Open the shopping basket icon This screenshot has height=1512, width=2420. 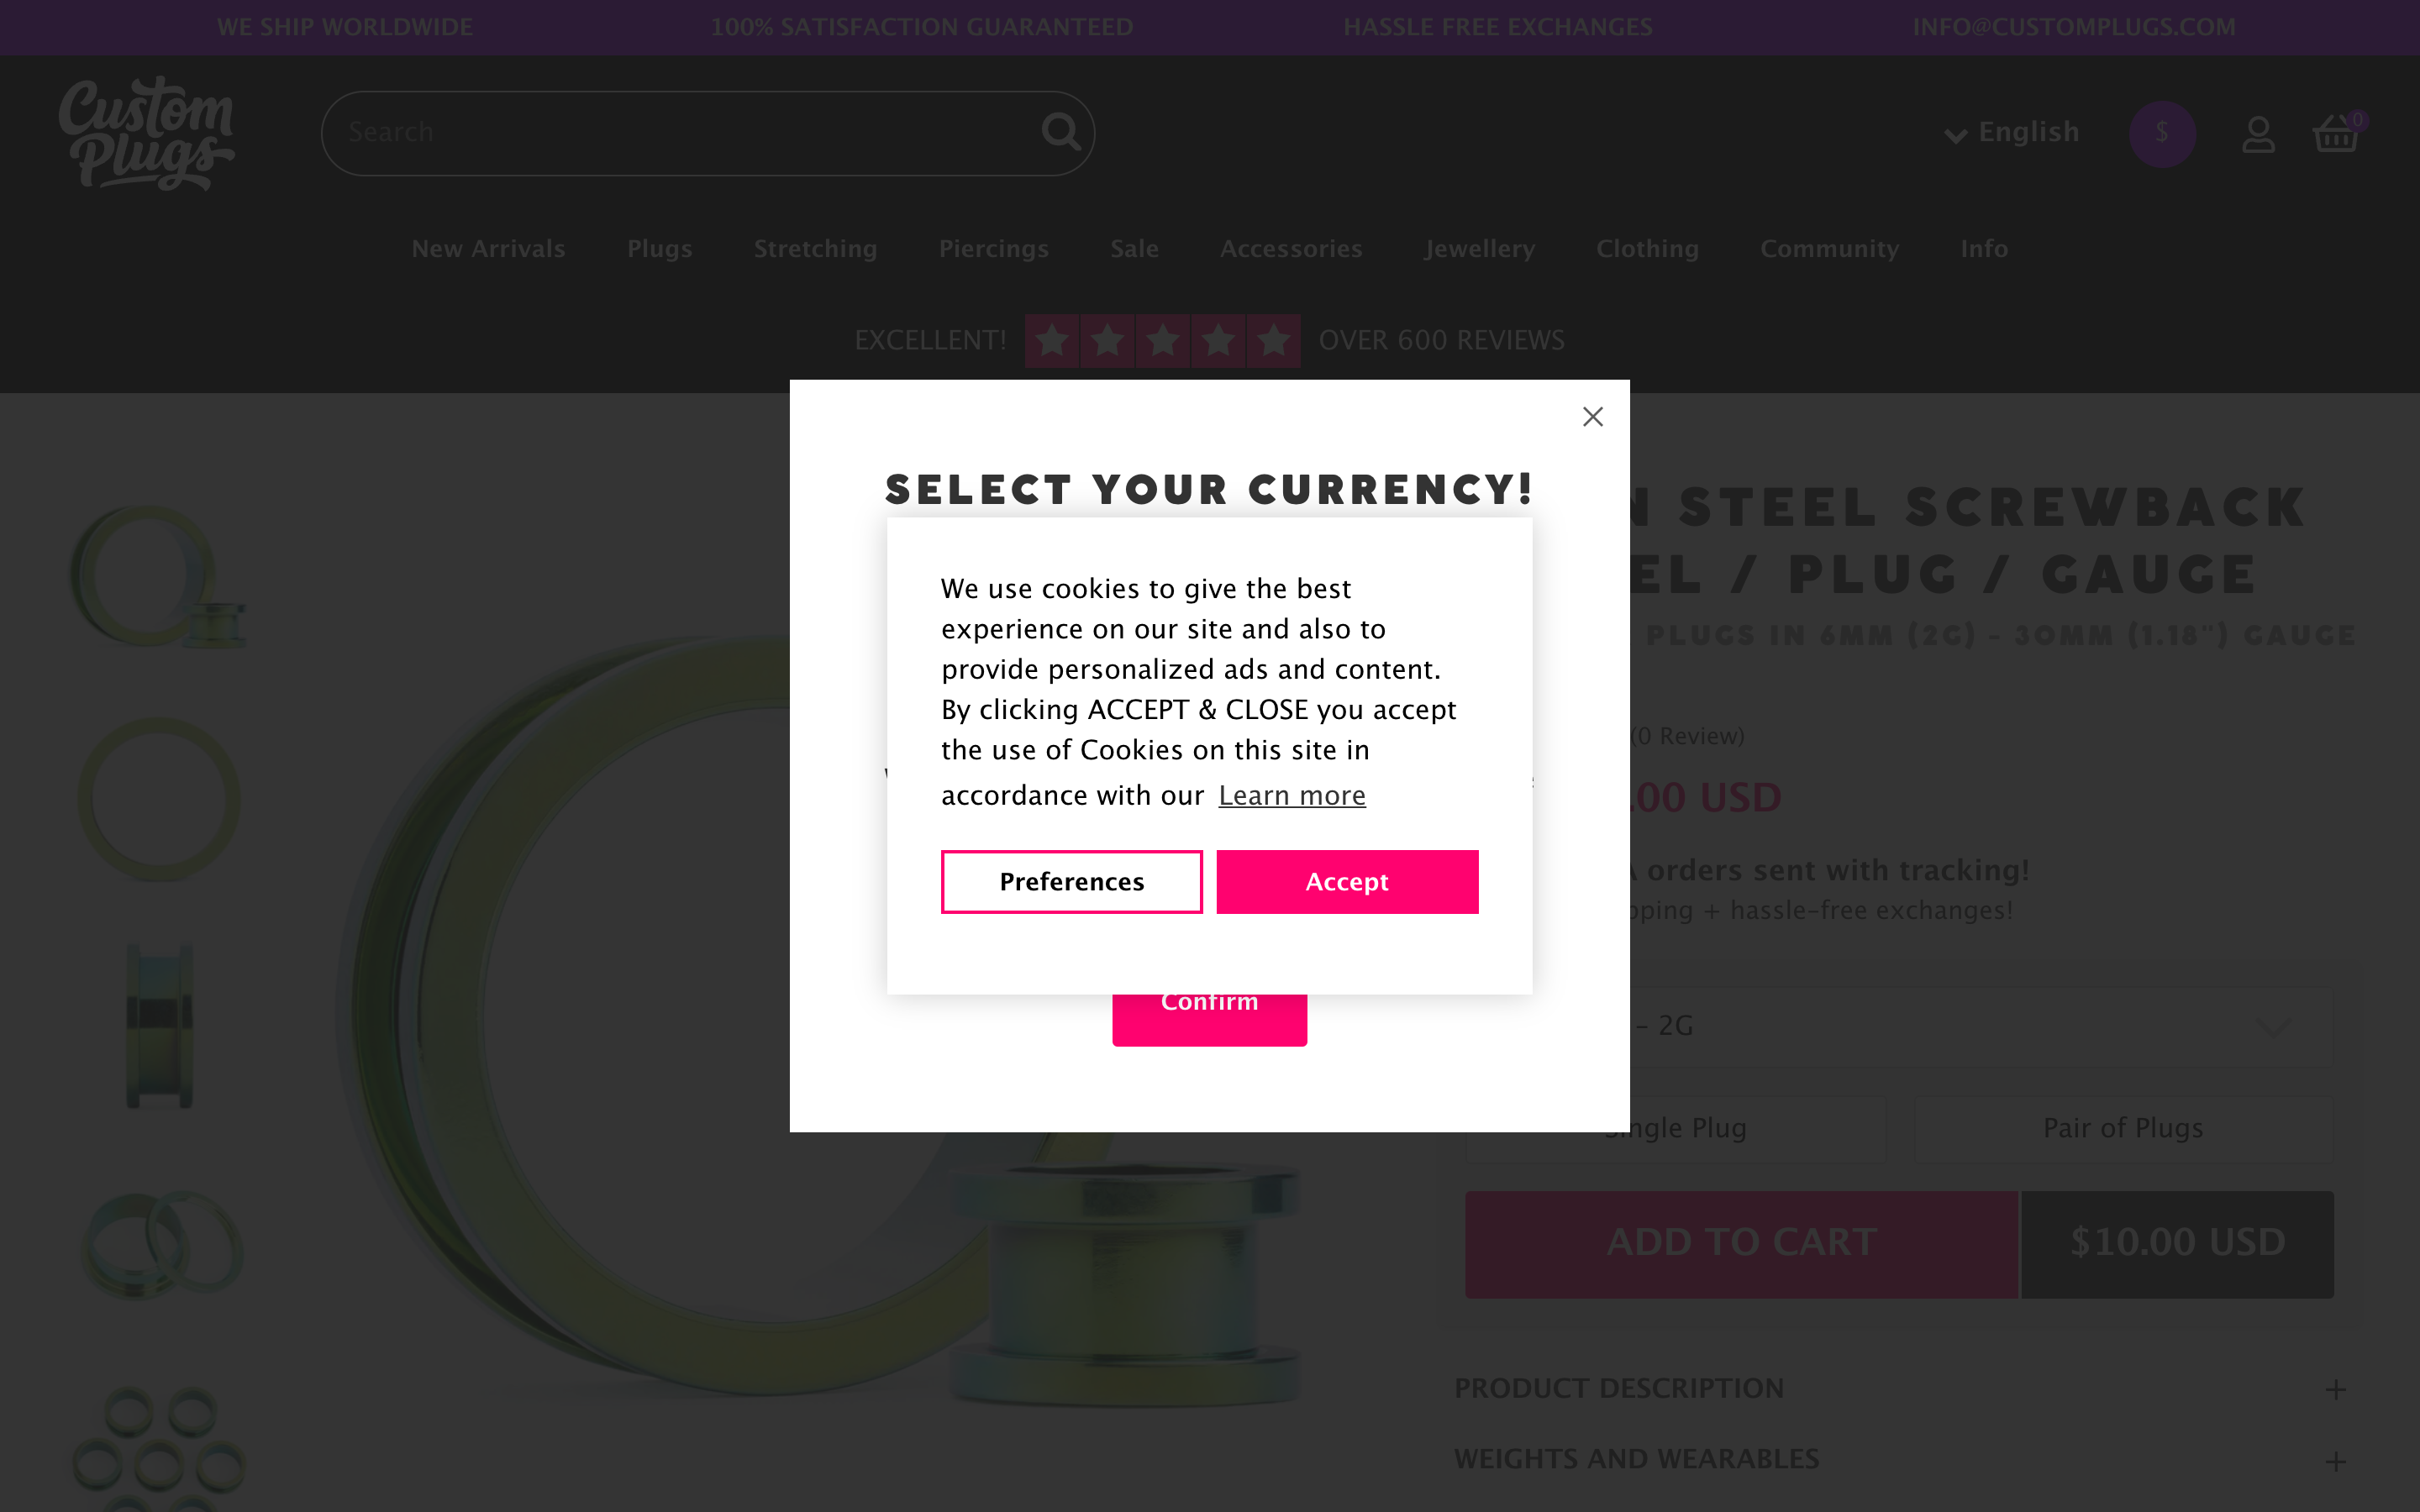click(x=2336, y=134)
